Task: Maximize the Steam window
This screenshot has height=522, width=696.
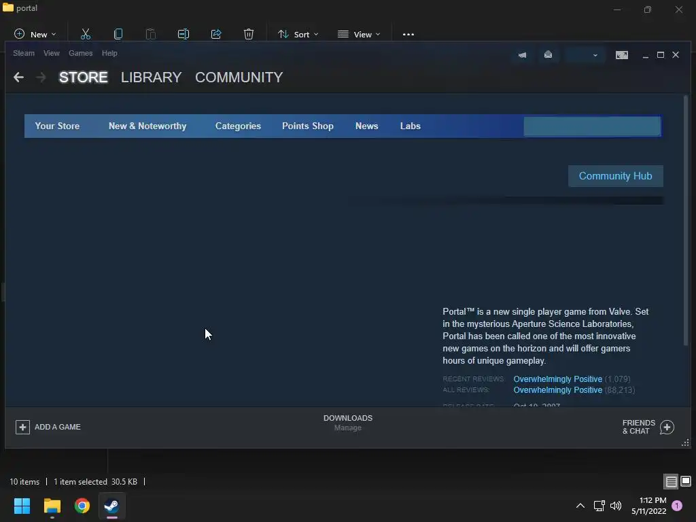Action: coord(661,54)
